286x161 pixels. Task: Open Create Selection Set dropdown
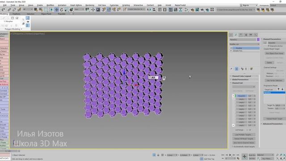tap(136, 9)
